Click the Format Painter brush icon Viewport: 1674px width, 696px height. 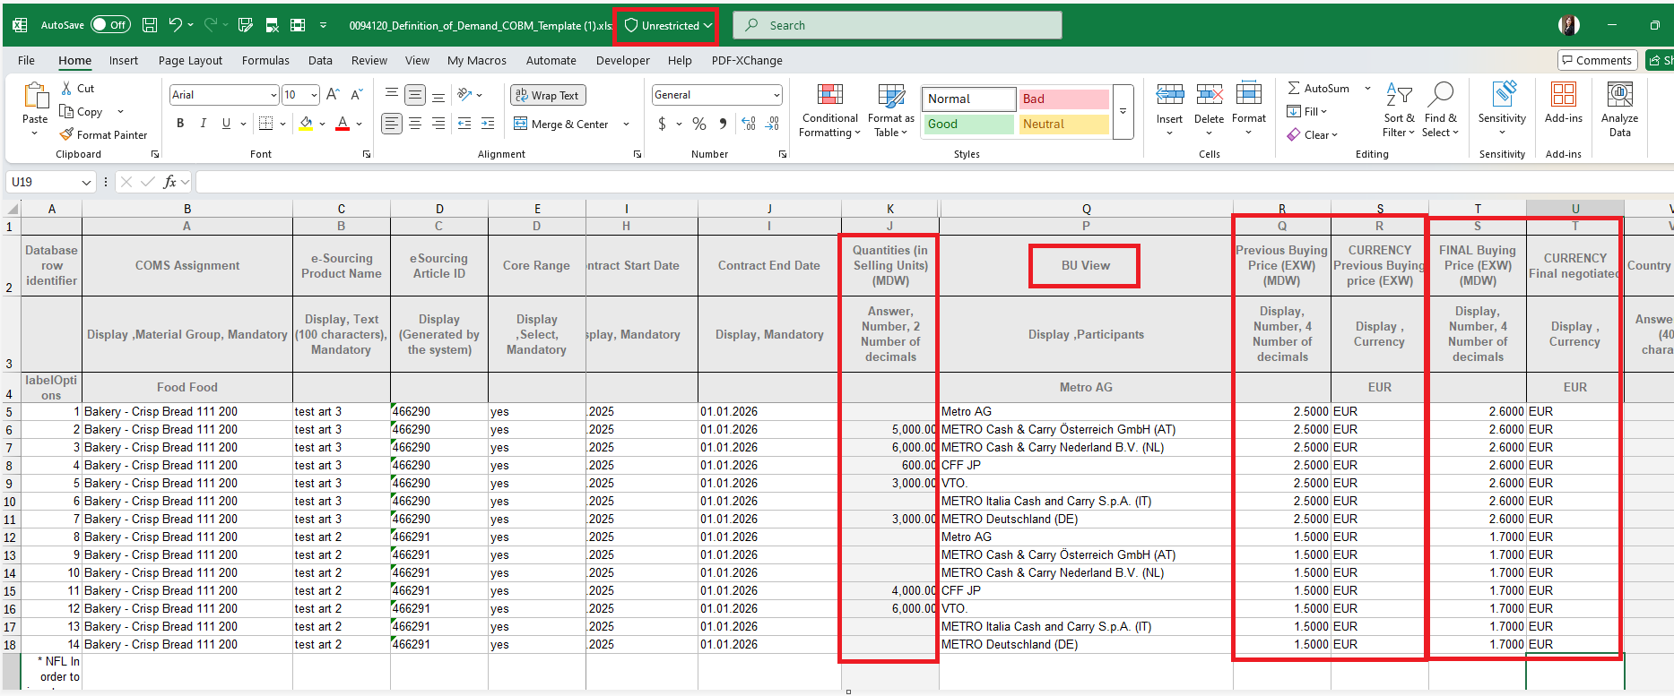point(67,135)
